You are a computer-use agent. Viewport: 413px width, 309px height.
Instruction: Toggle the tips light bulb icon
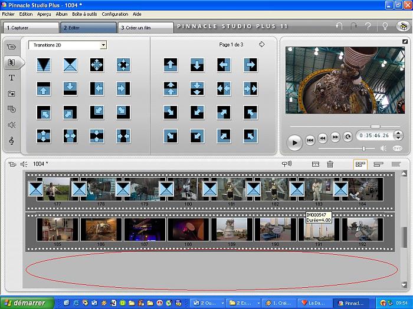[x=385, y=26]
